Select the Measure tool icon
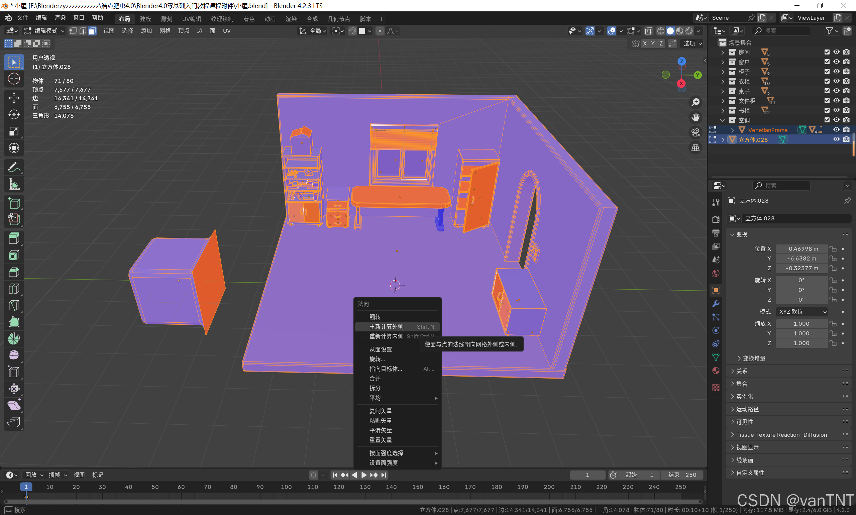This screenshot has width=856, height=515. [14, 184]
